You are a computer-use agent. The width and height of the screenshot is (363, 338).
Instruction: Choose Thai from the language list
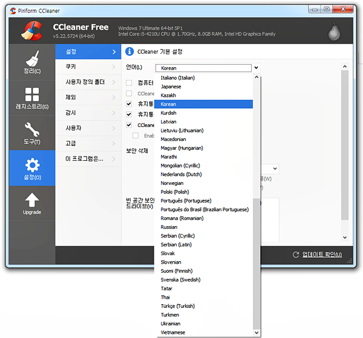pos(203,297)
